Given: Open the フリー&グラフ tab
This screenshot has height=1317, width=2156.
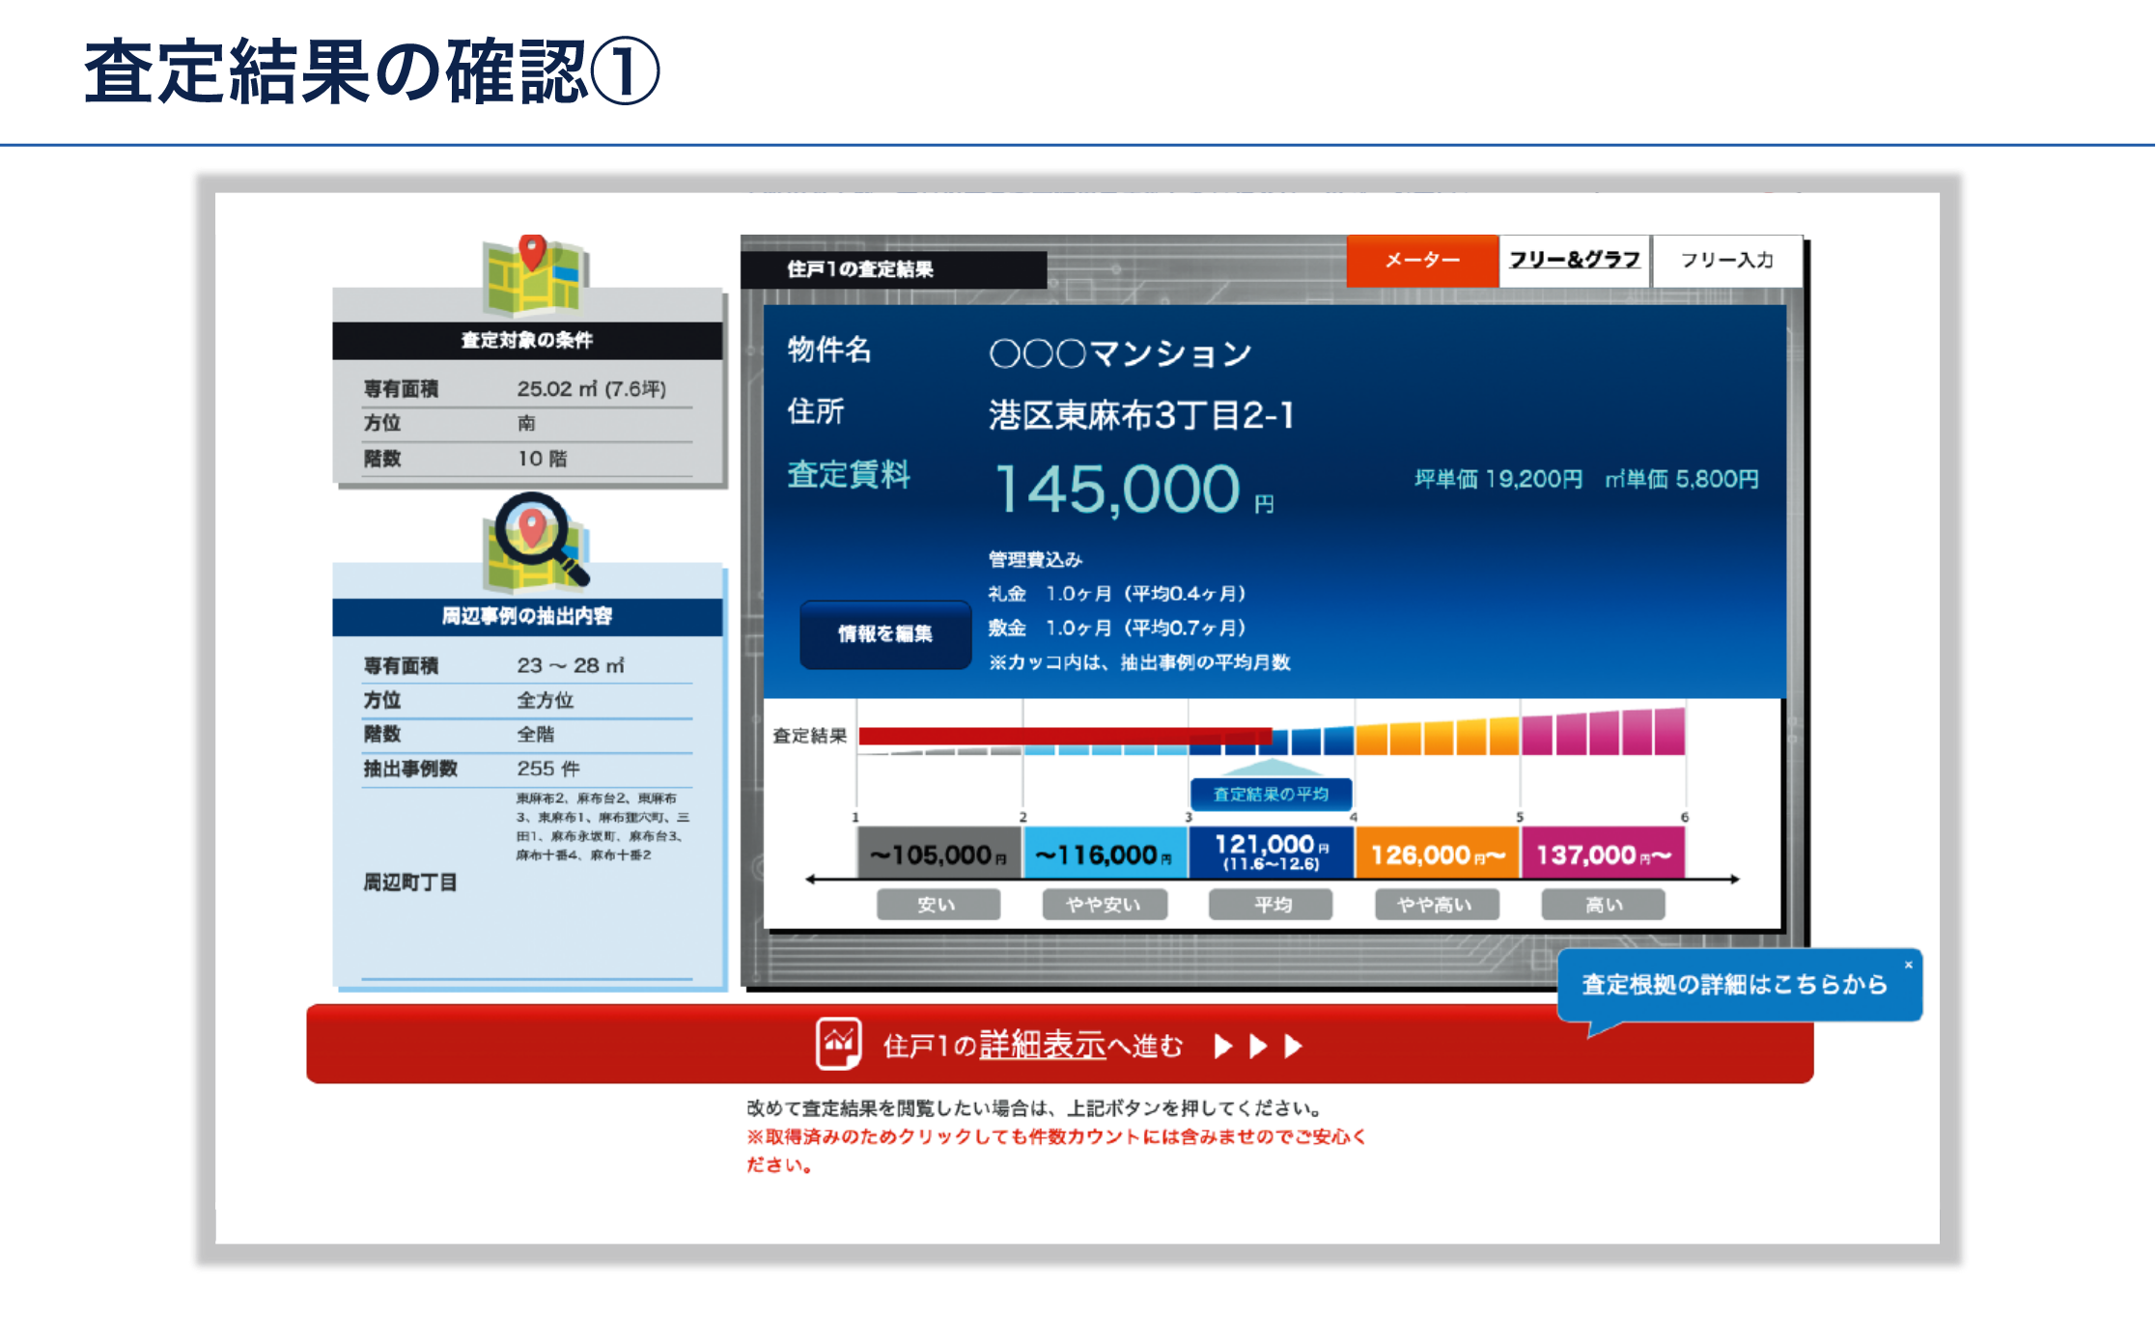Looking at the screenshot, I should 1575,261.
